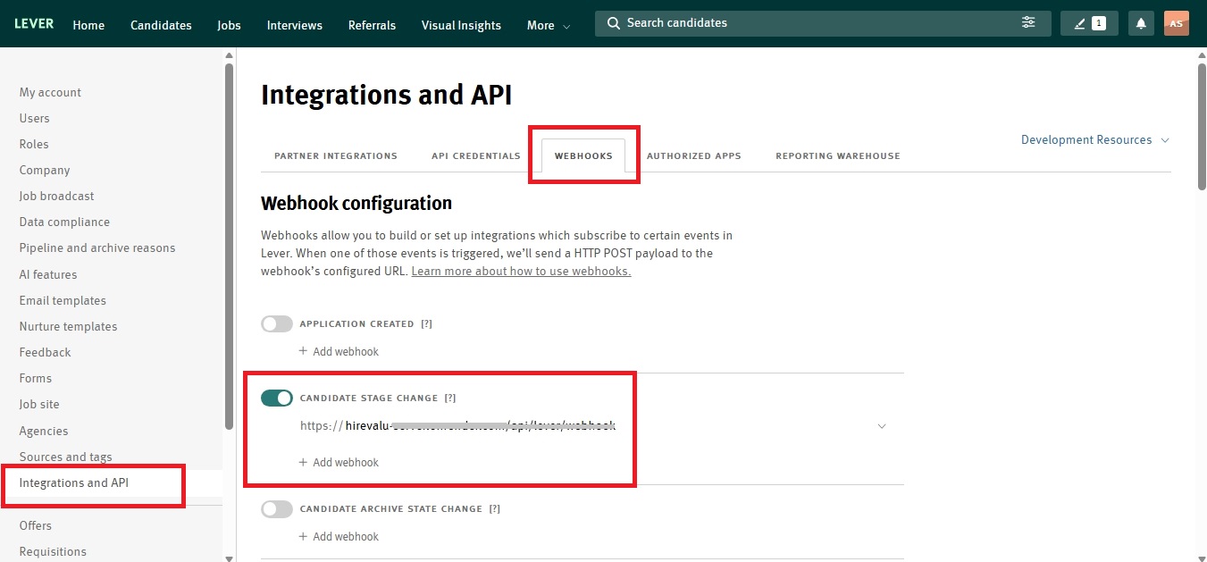Image resolution: width=1207 pixels, height=562 pixels.
Task: Open Sources and tags in sidebar
Action: click(x=66, y=457)
